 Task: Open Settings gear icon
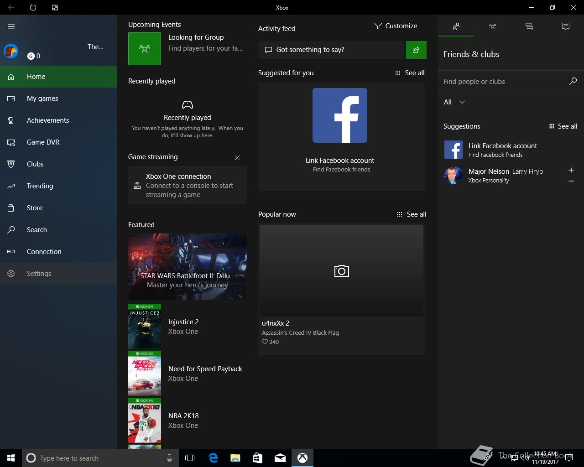coord(11,274)
